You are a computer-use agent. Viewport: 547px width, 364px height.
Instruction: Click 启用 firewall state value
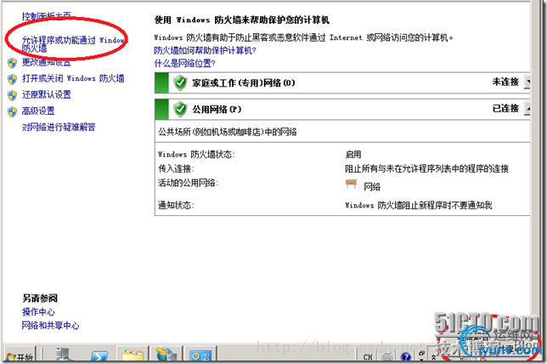pos(353,154)
